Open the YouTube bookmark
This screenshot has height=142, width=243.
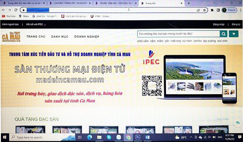coord(9,16)
